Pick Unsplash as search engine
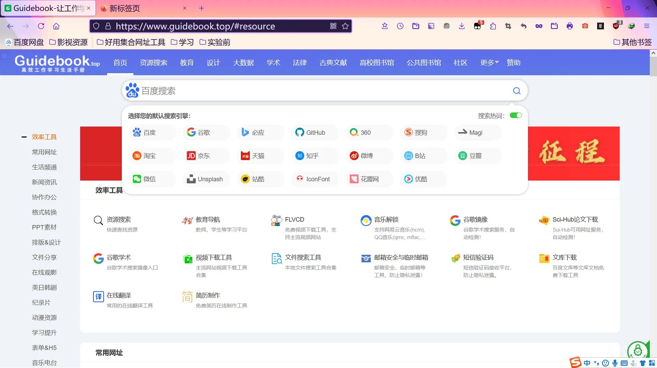The height and width of the screenshot is (368, 657). point(206,179)
